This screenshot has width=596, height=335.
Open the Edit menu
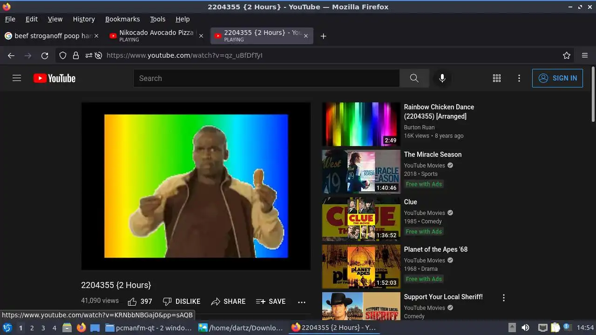click(x=32, y=19)
